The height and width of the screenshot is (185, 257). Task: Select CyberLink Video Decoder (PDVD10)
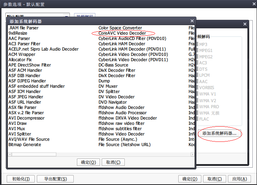point(133,54)
